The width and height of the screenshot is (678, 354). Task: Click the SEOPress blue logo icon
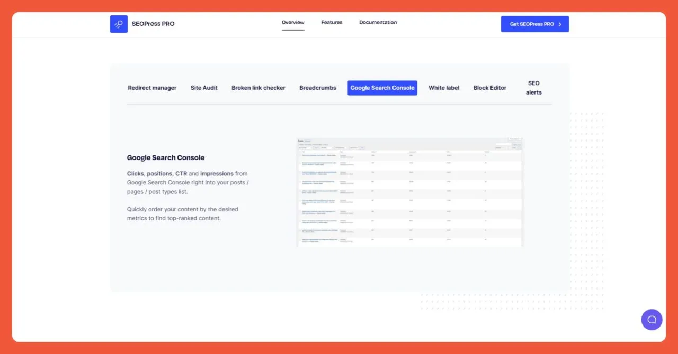click(x=119, y=24)
